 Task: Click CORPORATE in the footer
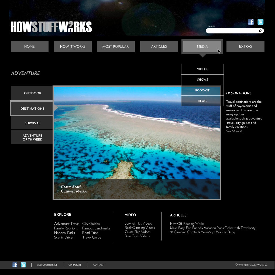click(x=75, y=265)
